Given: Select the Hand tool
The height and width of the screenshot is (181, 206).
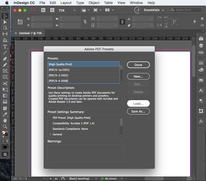Looking at the screenshot, I should pos(5,120).
